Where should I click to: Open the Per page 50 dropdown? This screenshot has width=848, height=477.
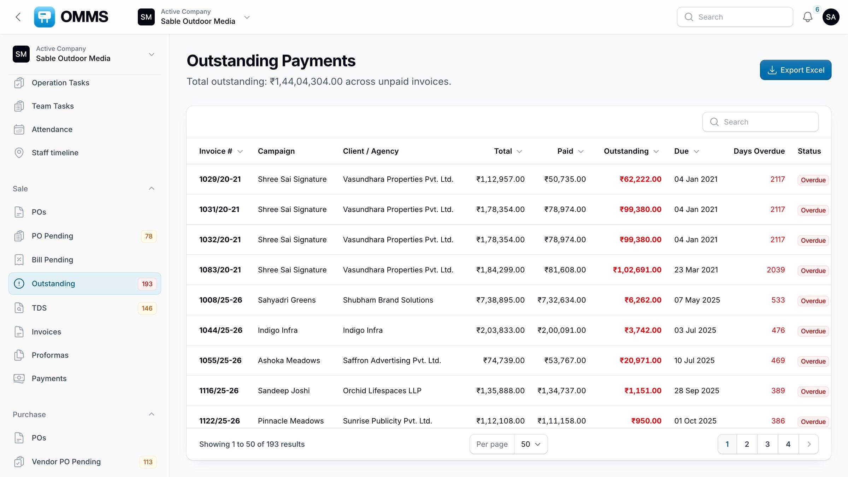coord(531,444)
